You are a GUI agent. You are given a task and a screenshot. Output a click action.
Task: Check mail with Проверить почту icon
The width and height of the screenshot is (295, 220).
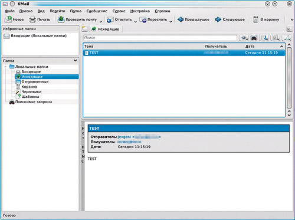tap(61, 19)
